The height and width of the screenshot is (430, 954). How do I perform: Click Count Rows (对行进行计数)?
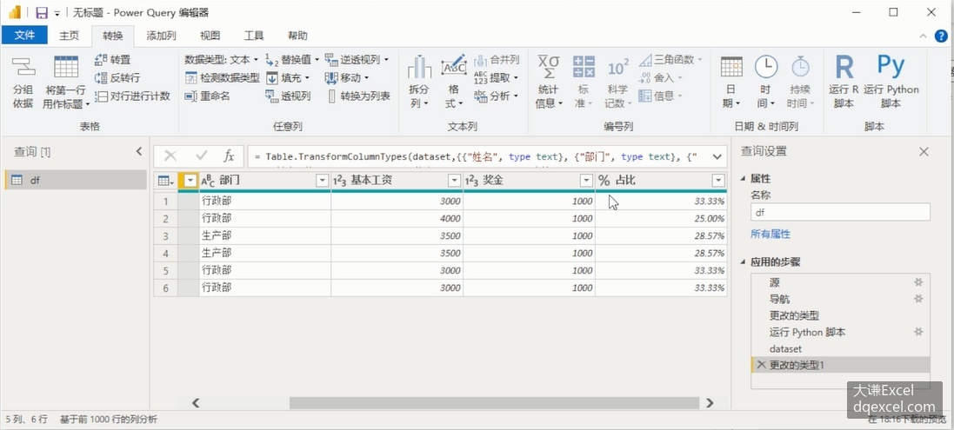pyautogui.click(x=133, y=96)
